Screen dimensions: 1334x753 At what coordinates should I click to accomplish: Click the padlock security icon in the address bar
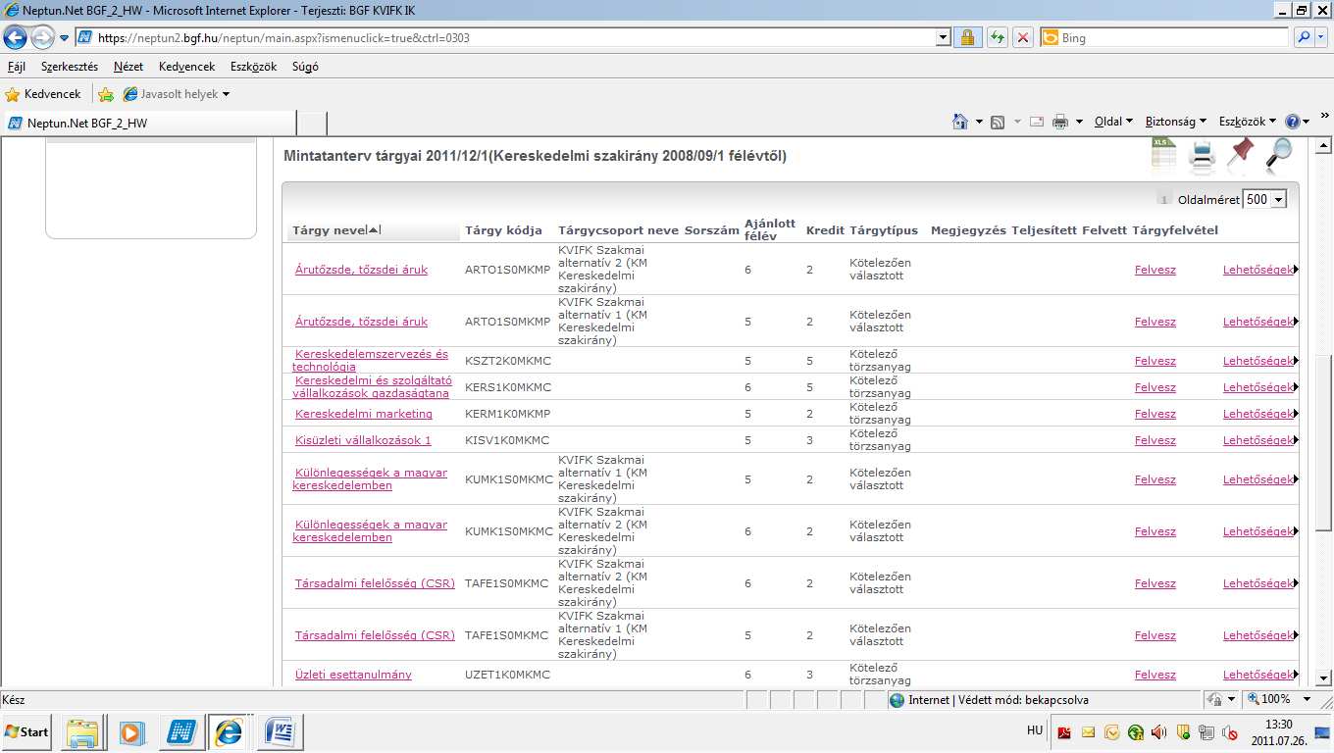click(967, 37)
